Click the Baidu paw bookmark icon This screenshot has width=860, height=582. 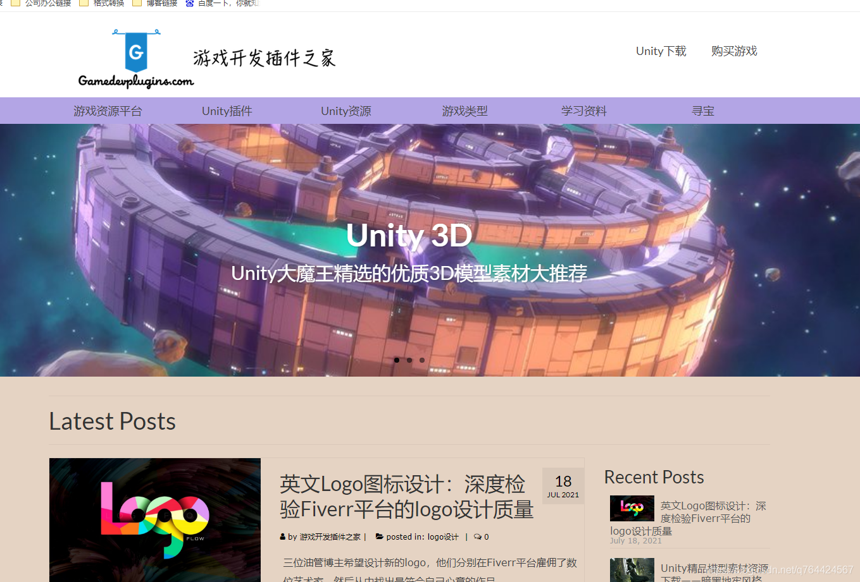[190, 3]
